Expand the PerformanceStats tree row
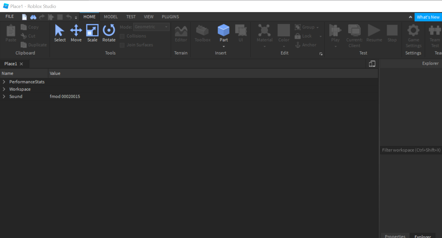This screenshot has width=442, height=238. [x=4, y=82]
